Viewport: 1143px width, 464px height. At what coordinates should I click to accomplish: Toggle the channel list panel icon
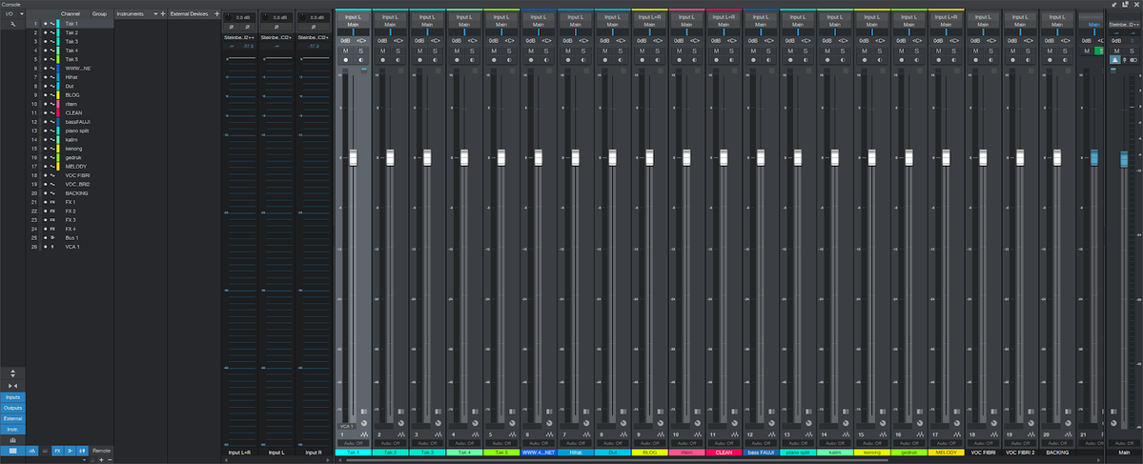(12, 451)
